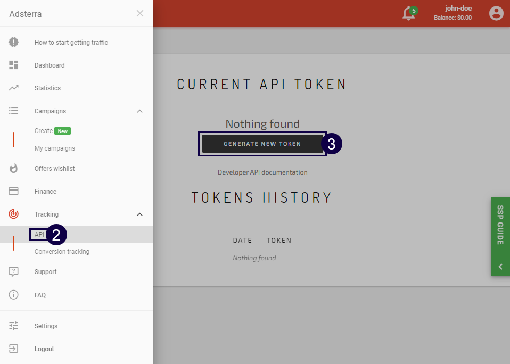
Task: Click the Tracking target icon
Action: (13, 214)
